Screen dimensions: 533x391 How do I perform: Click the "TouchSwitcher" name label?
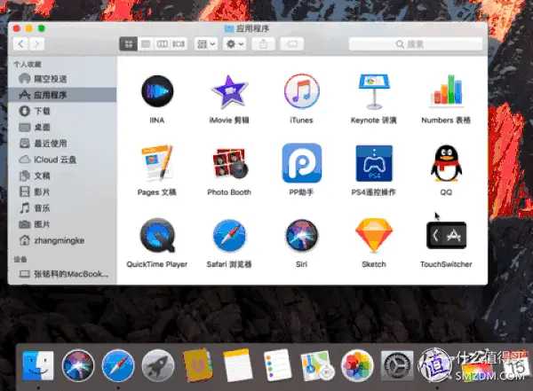(446, 264)
